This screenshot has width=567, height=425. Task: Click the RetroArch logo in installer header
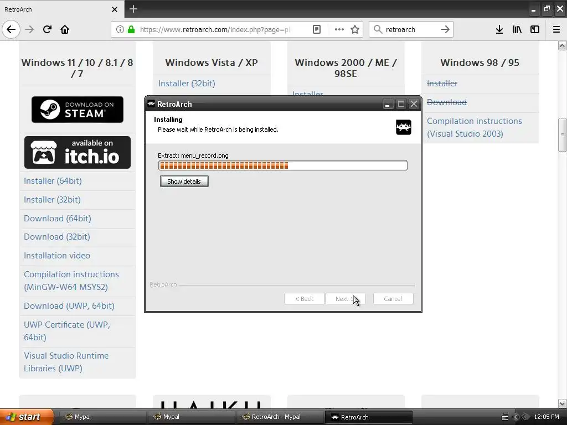(404, 127)
